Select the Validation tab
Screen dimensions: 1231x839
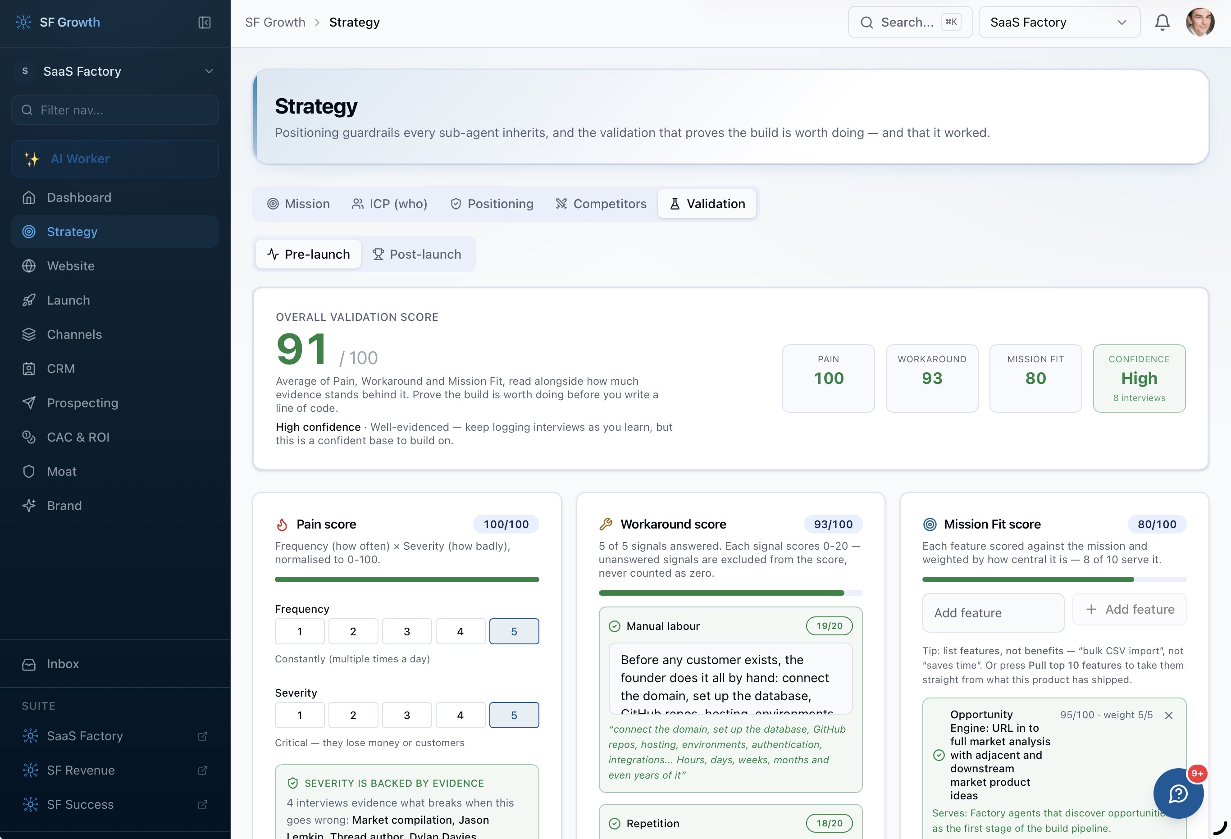click(x=707, y=204)
